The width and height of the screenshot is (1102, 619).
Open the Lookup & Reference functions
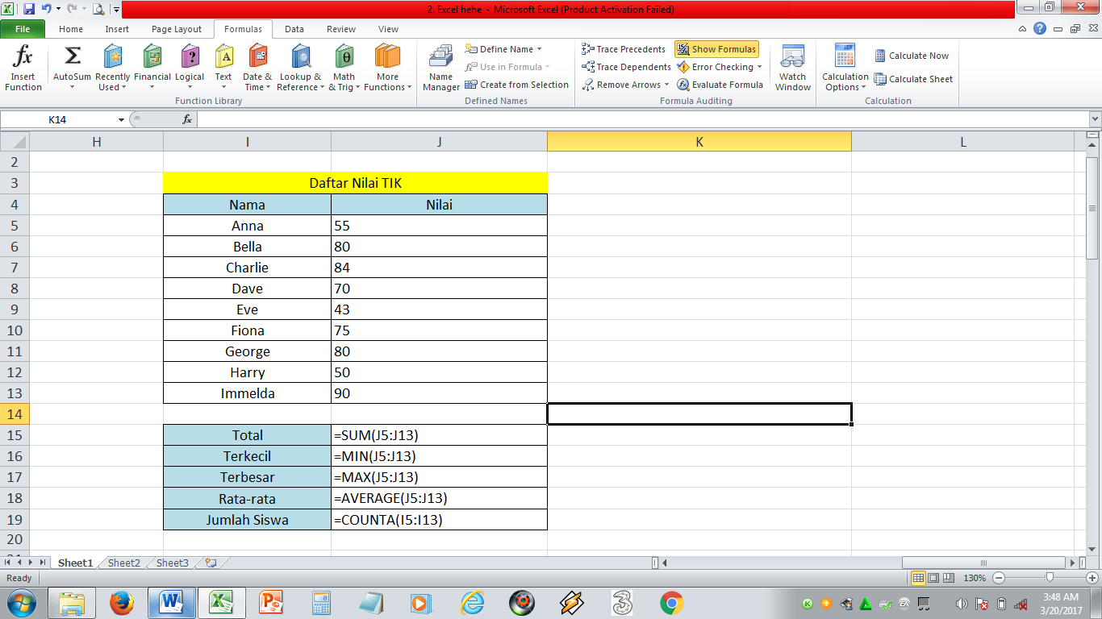point(300,68)
